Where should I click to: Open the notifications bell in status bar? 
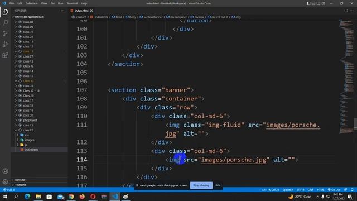(x=352, y=190)
